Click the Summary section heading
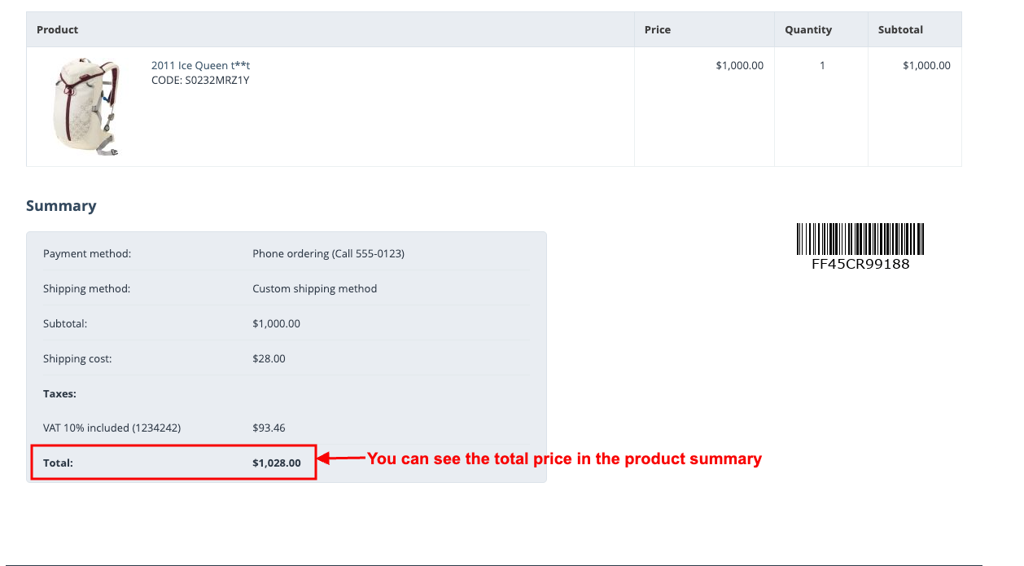 pyautogui.click(x=61, y=206)
